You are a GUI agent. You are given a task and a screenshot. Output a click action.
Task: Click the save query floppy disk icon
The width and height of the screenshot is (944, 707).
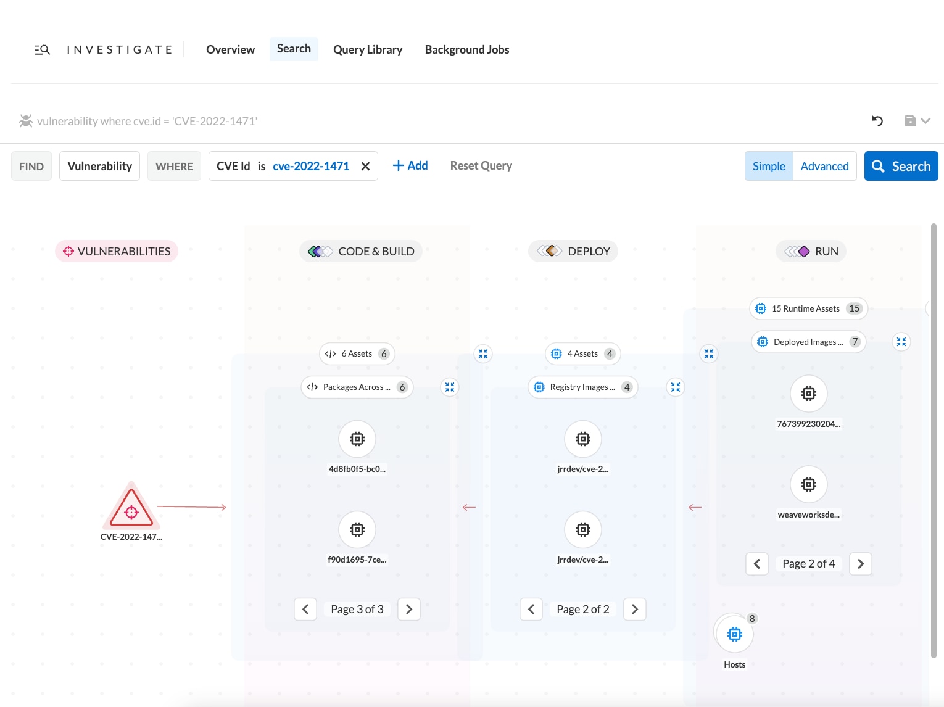tap(910, 121)
